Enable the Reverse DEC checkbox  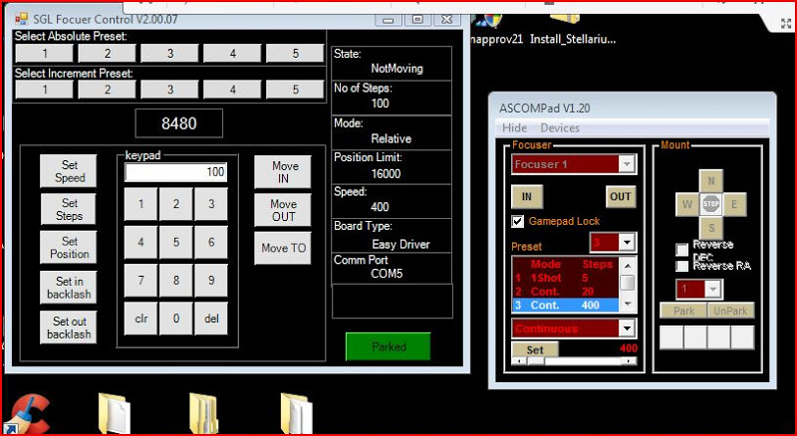[x=681, y=250]
